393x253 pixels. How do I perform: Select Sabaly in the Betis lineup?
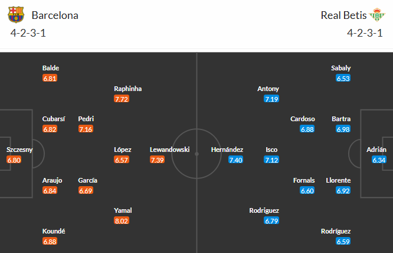340,68
